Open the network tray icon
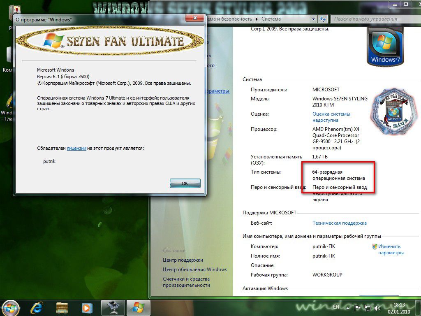This screenshot has width=421, height=316. coord(367,308)
